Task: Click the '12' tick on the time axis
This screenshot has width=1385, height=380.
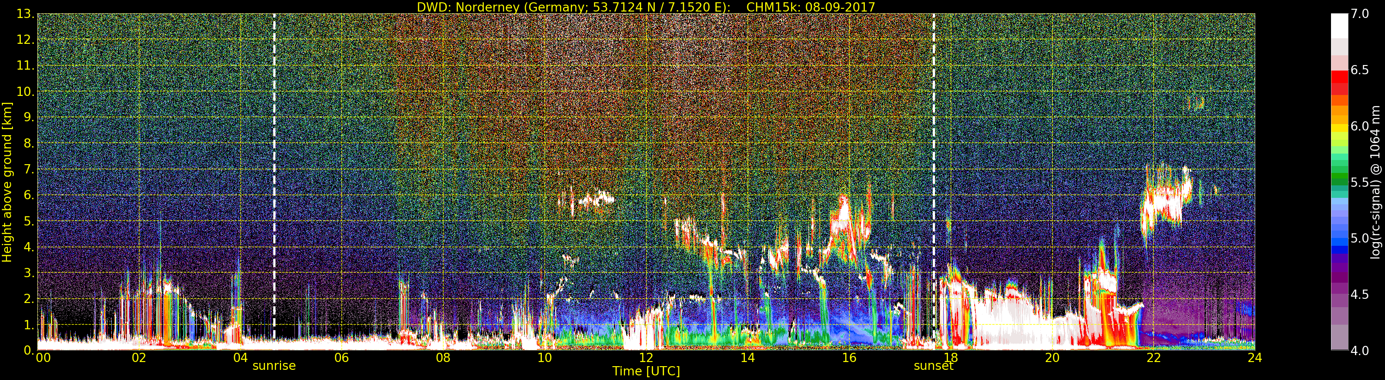Action: [646, 357]
